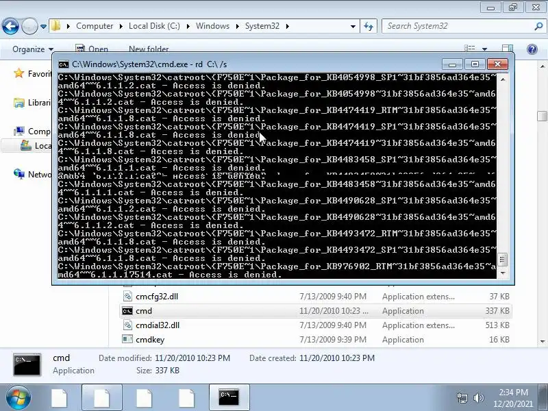The width and height of the screenshot is (548, 411).
Task: Minimize the cmd.exe window
Action: [452, 64]
